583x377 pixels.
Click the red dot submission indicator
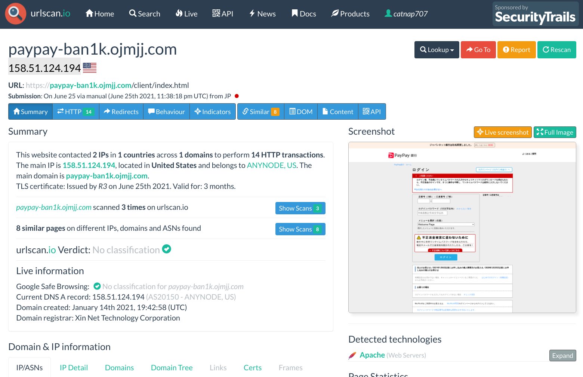point(237,96)
